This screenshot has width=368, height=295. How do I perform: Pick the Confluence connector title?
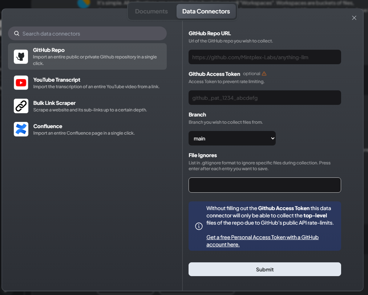(48, 126)
